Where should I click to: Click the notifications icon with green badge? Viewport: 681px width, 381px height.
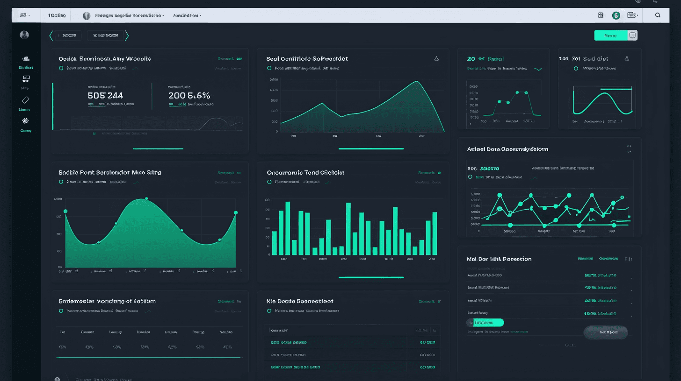pos(616,15)
